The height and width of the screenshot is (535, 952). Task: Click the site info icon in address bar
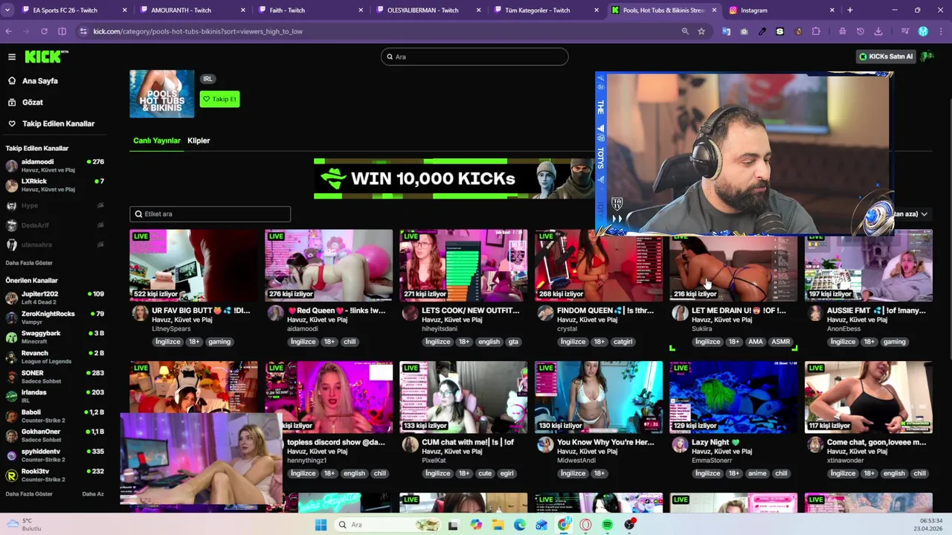point(83,31)
